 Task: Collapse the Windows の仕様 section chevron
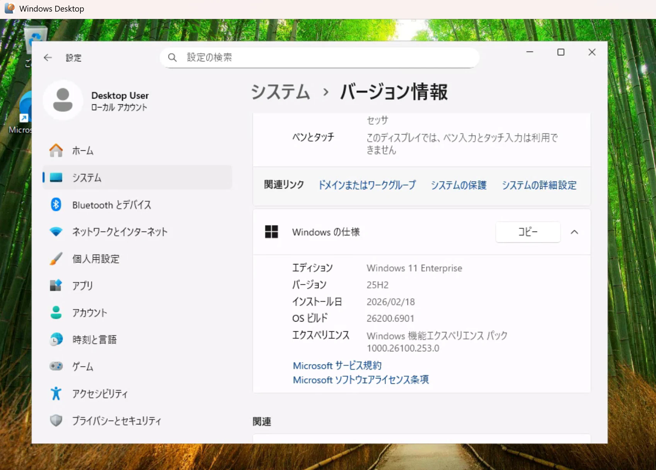tap(574, 232)
